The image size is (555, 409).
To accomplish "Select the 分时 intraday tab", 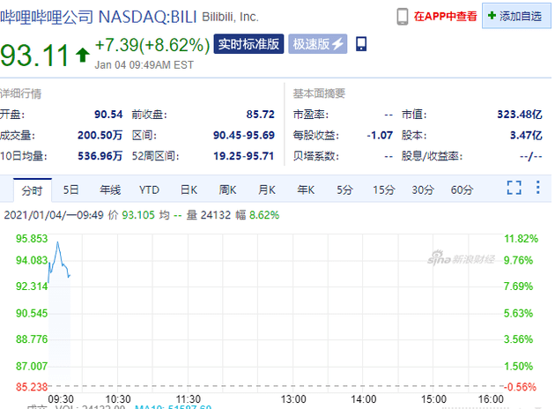I will 32,190.
